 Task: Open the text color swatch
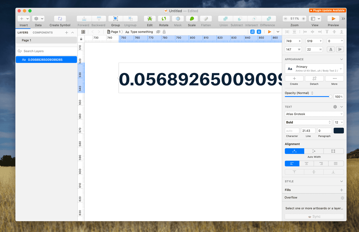[x=339, y=131]
